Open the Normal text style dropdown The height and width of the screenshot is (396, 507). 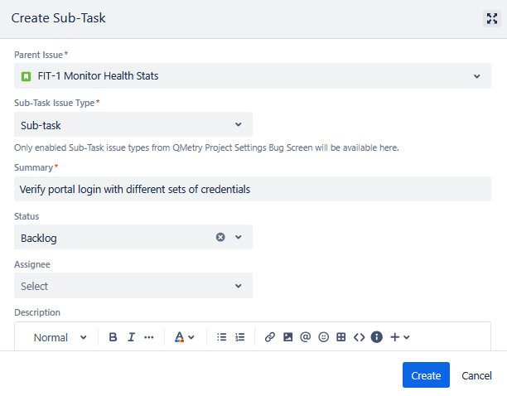coord(60,337)
